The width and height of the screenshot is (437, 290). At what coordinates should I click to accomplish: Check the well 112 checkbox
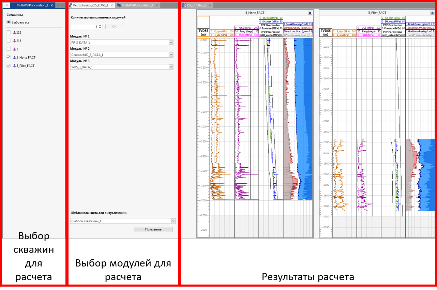point(9,32)
